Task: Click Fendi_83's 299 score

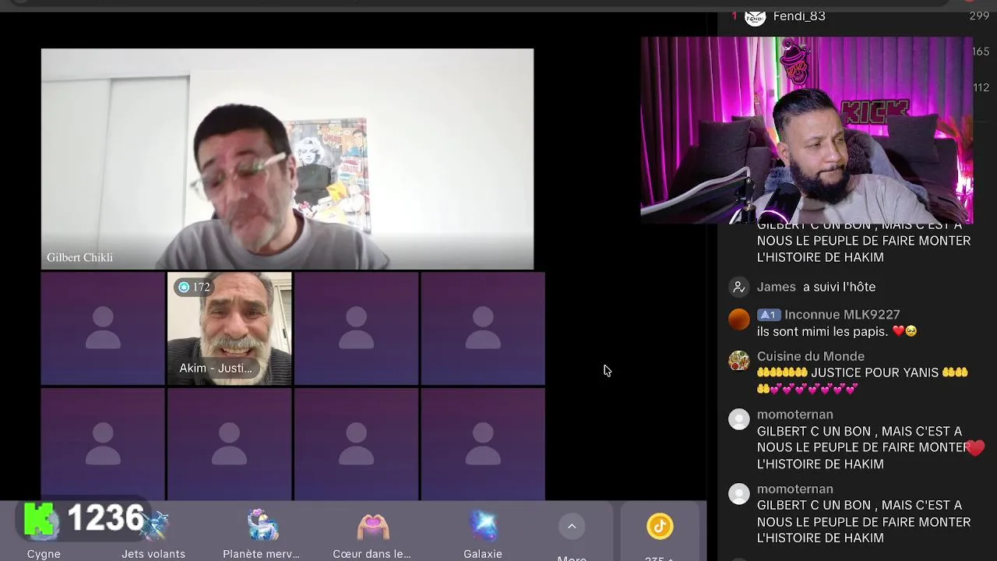Action: 979,16
